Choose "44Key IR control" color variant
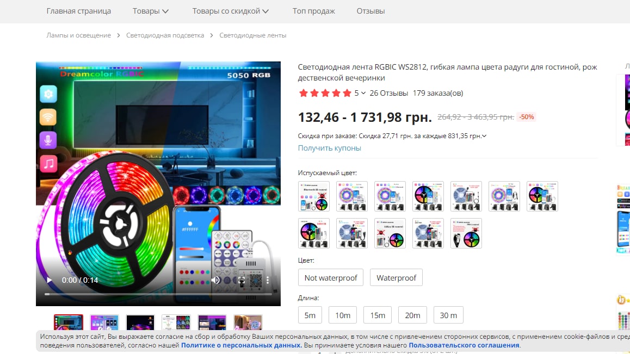Image resolution: width=630 pixels, height=354 pixels. 390,233
